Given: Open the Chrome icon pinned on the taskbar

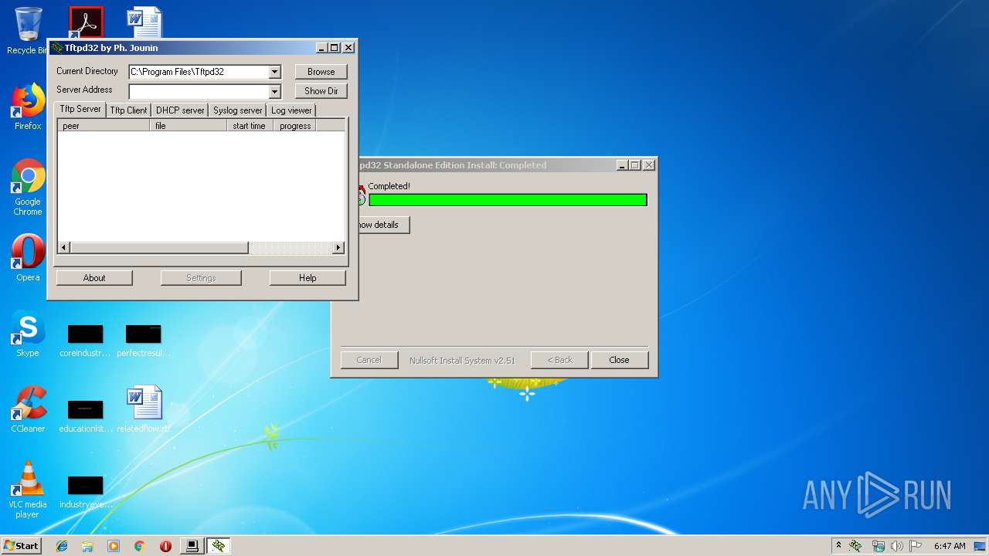Looking at the screenshot, I should click(x=140, y=546).
